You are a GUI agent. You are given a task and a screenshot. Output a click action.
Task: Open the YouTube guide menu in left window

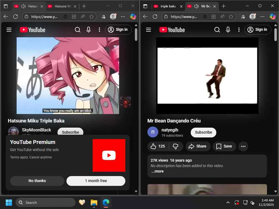9,30
